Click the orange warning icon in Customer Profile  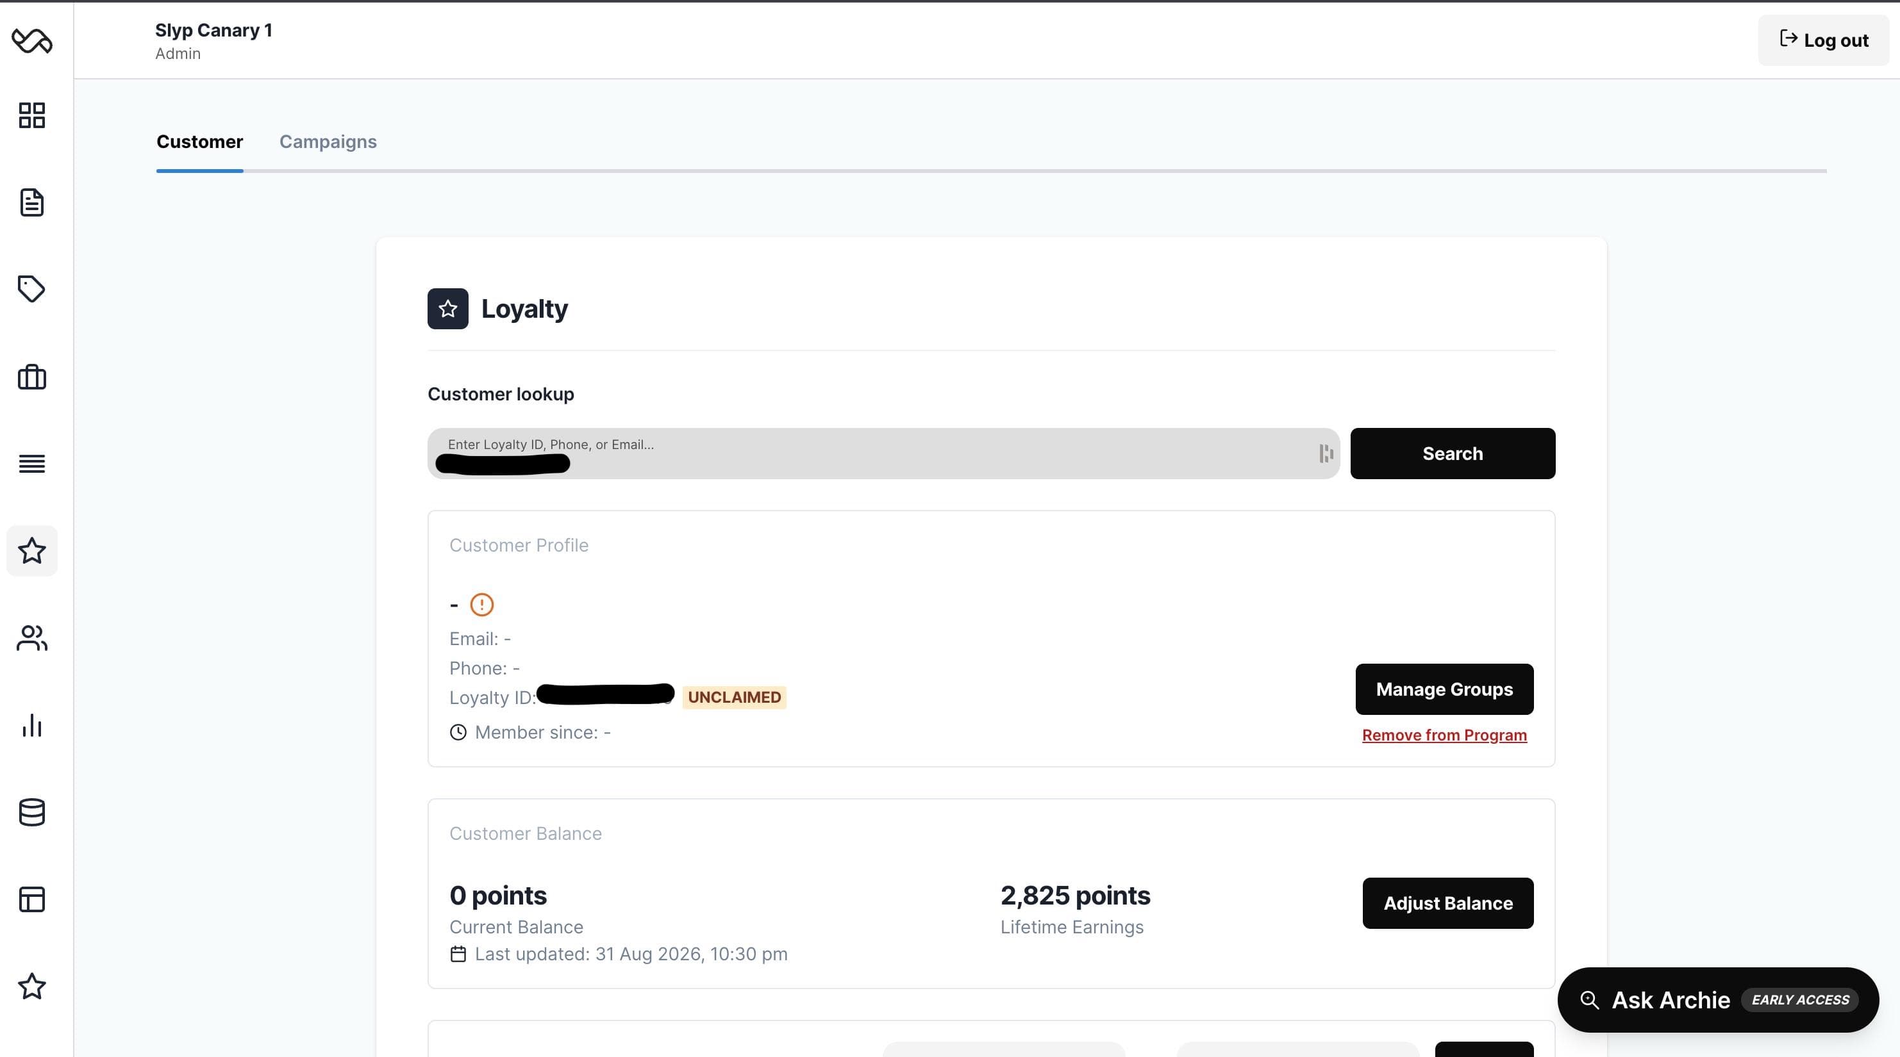(x=481, y=605)
